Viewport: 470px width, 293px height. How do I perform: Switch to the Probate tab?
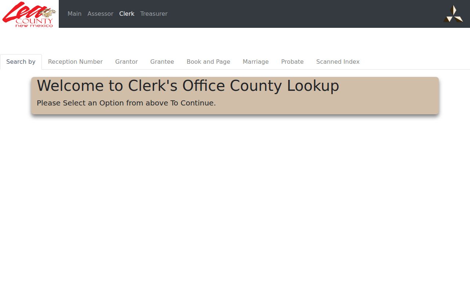point(292,62)
